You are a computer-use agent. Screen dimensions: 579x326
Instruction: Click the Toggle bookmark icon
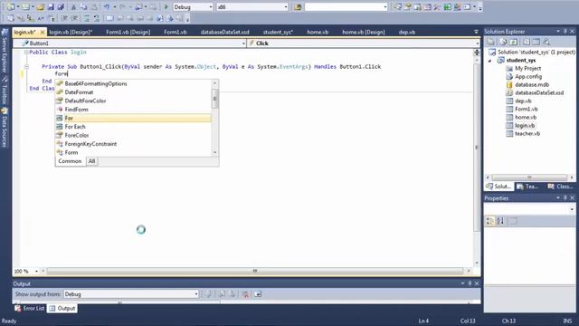[109, 18]
